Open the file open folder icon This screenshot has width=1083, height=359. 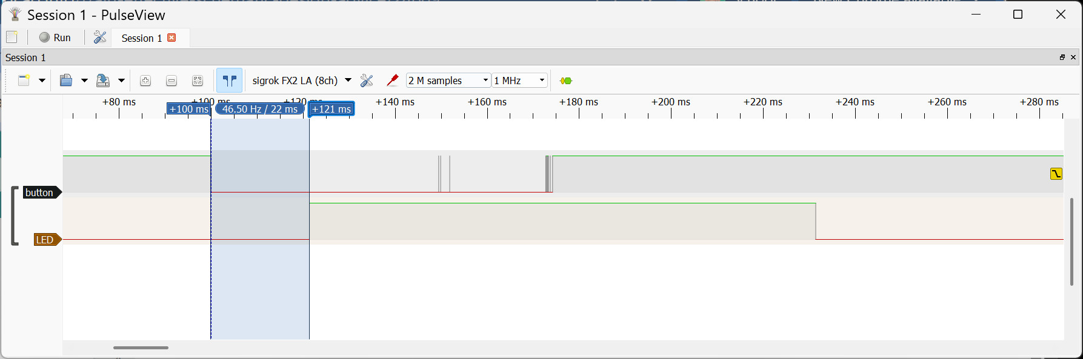pyautogui.click(x=66, y=81)
